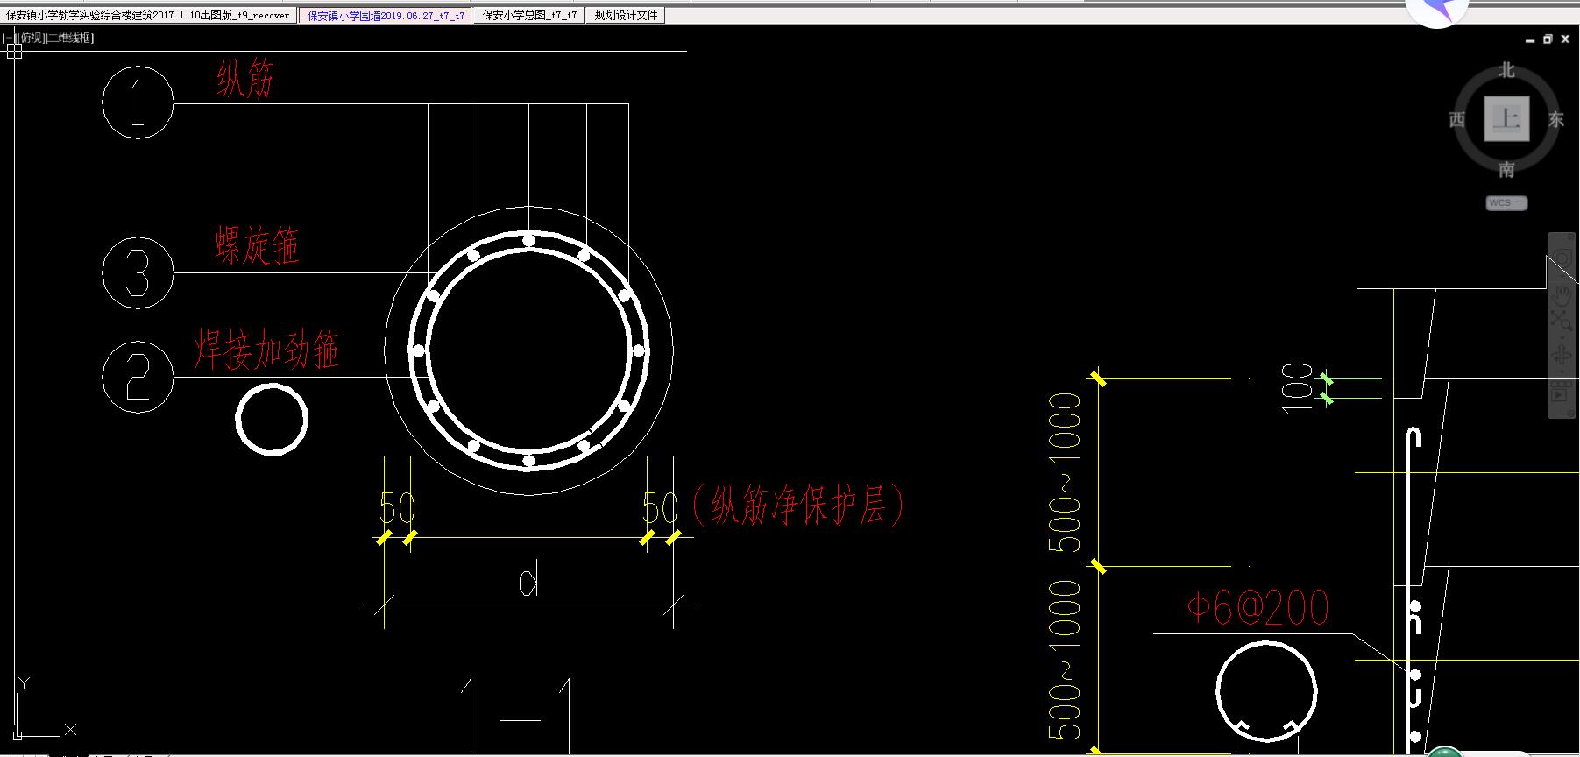Switch to tab 保安镇小学教学实验综合楼建筑2017.1.10出图版_t9_recover
1580x757 pixels.
(147, 15)
